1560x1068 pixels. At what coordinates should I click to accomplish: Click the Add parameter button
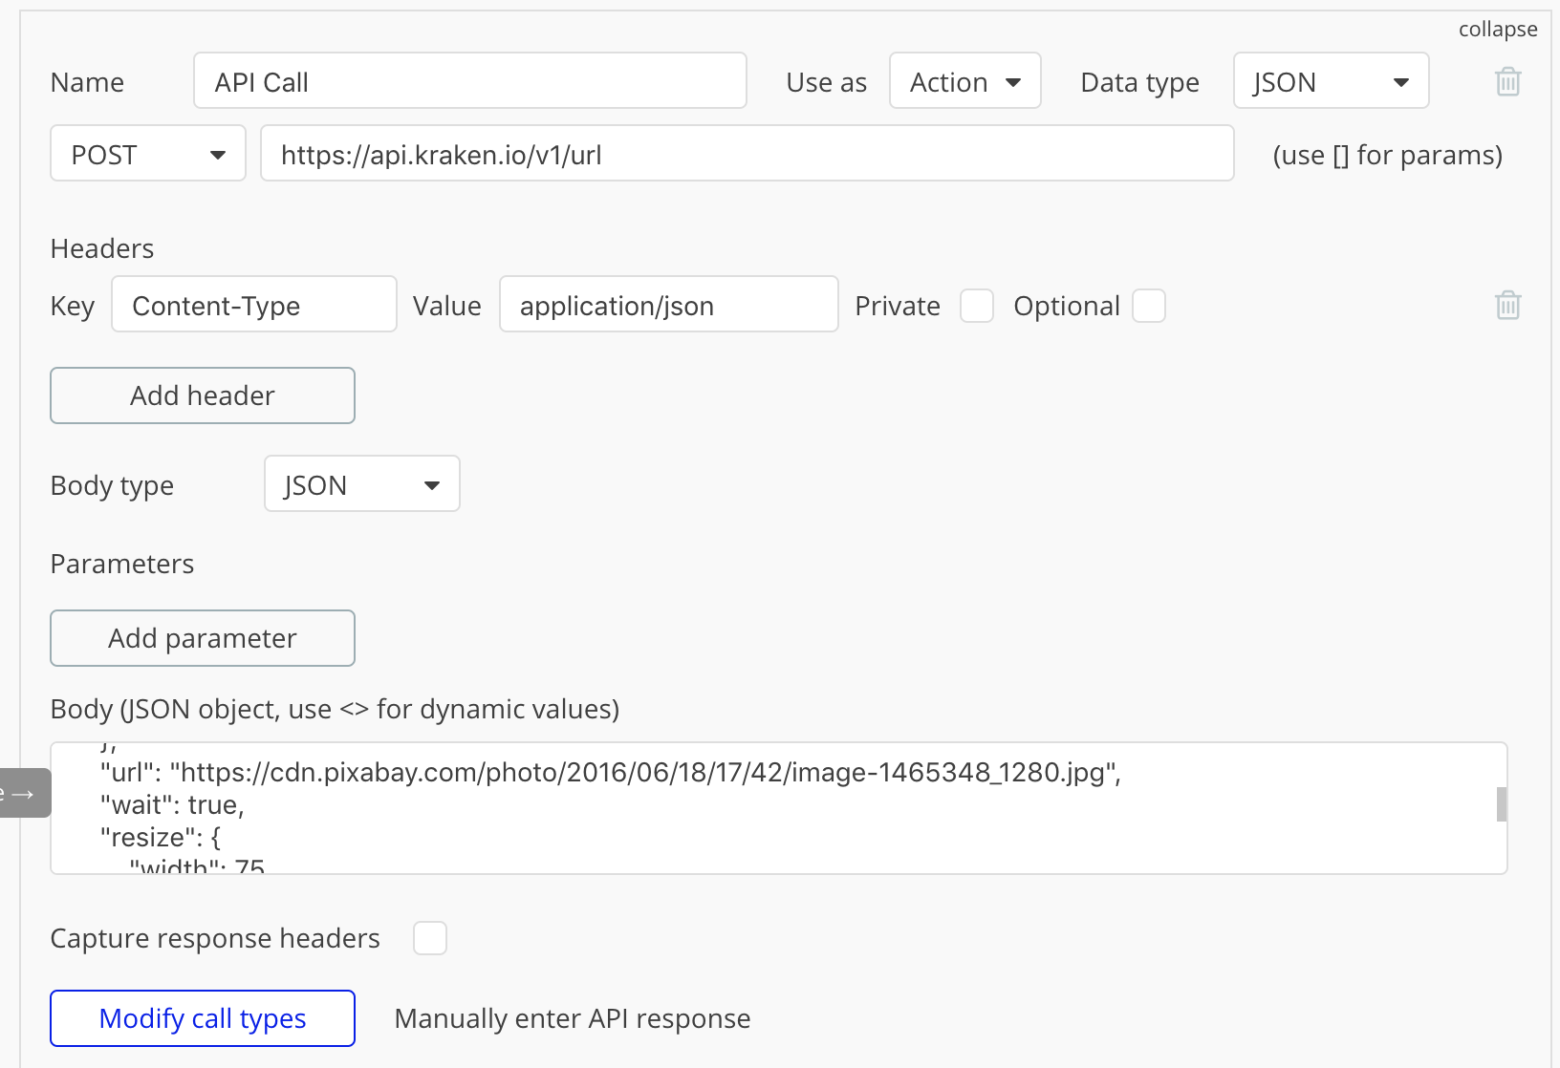[203, 638]
